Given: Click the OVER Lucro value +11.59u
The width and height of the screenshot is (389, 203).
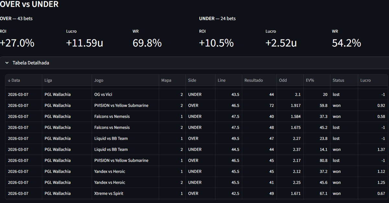Looking at the screenshot, I should pos(85,43).
